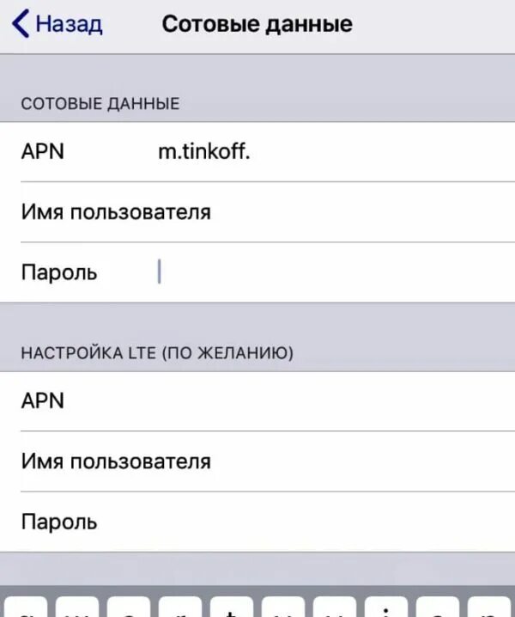Tap the P key on the keyboard
515x617 pixels.
pyautogui.click(x=489, y=607)
